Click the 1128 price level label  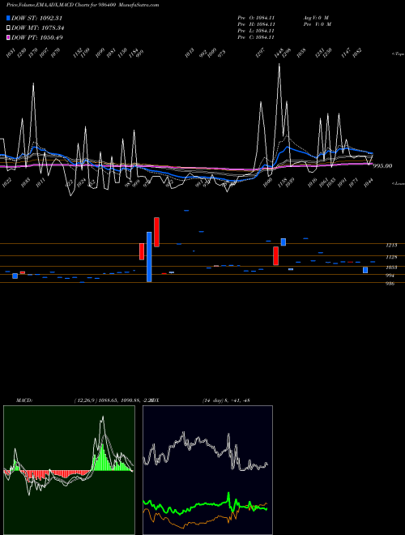click(x=391, y=257)
